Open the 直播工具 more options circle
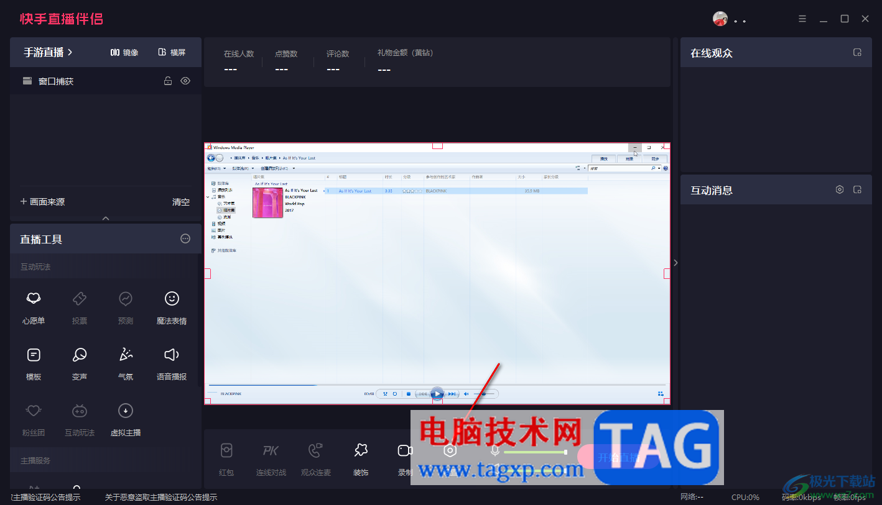This screenshot has width=882, height=505. 185,239
